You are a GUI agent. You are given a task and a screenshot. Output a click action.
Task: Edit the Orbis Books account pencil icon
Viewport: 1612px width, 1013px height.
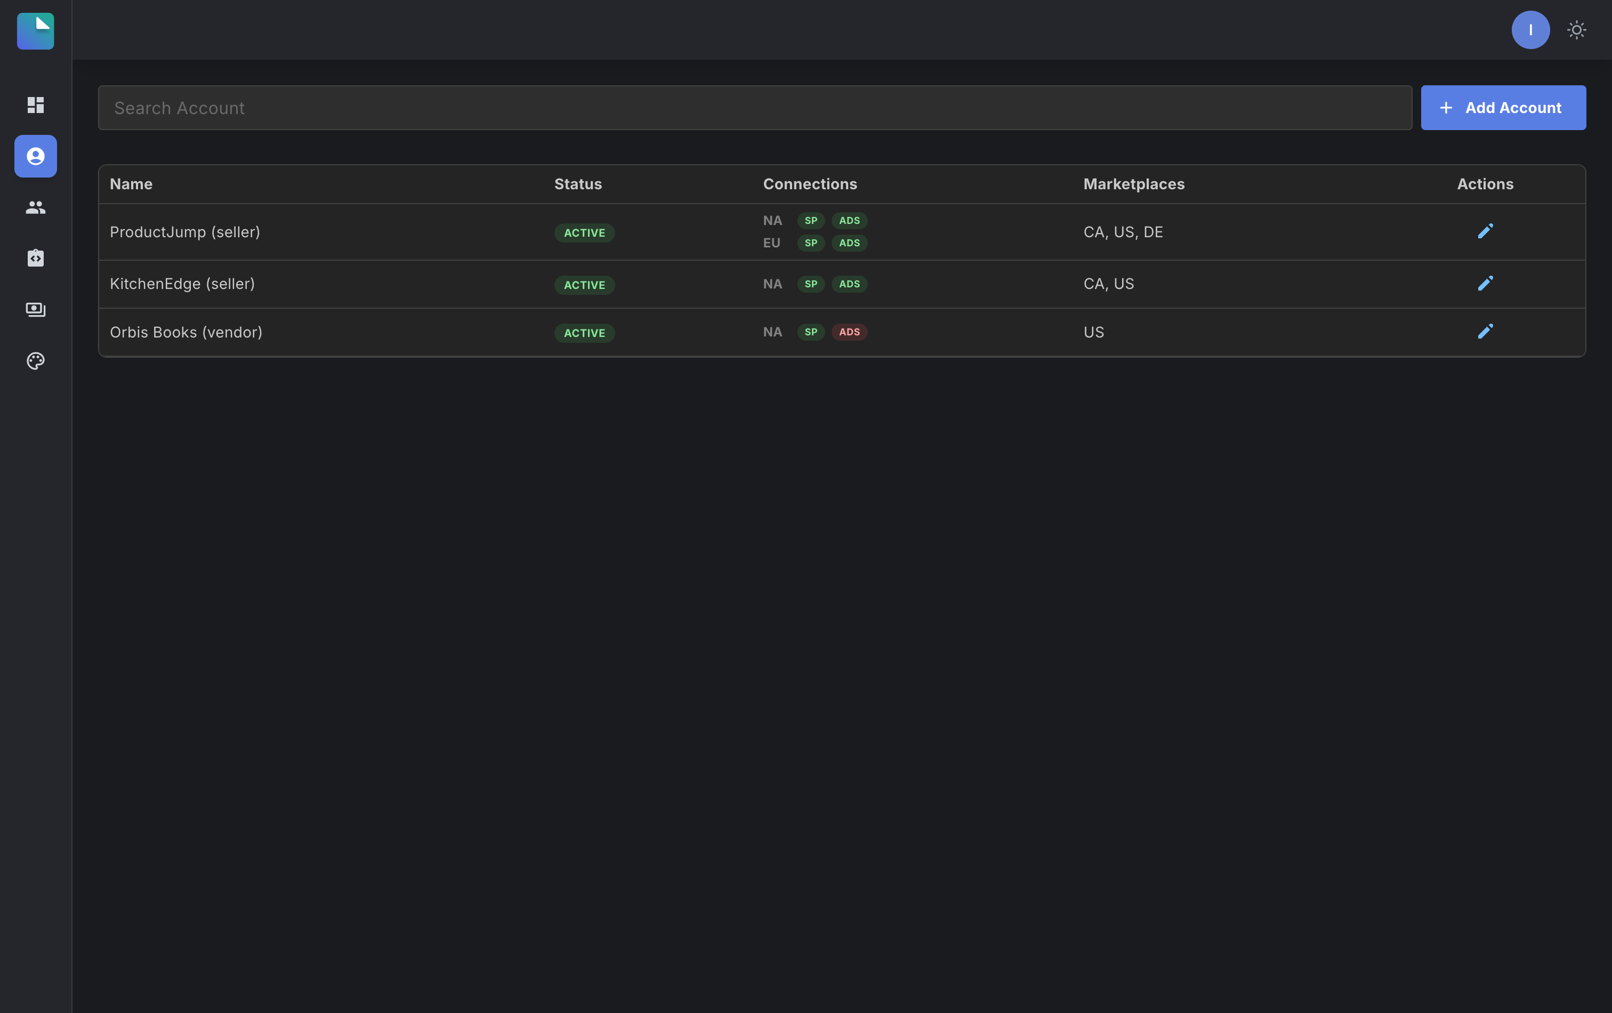pos(1485,332)
